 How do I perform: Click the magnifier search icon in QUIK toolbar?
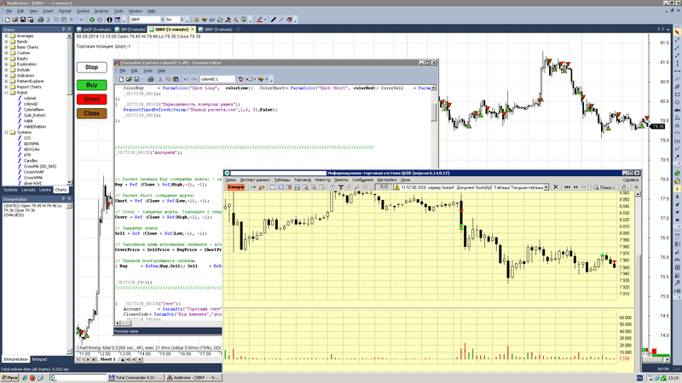(x=596, y=187)
